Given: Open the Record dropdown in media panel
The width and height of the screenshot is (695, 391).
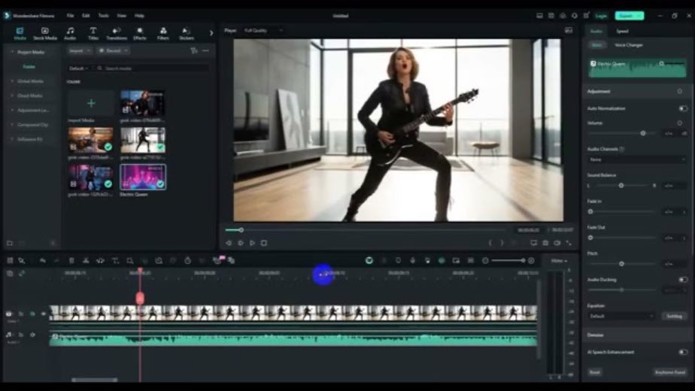Looking at the screenshot, I should pyautogui.click(x=113, y=50).
